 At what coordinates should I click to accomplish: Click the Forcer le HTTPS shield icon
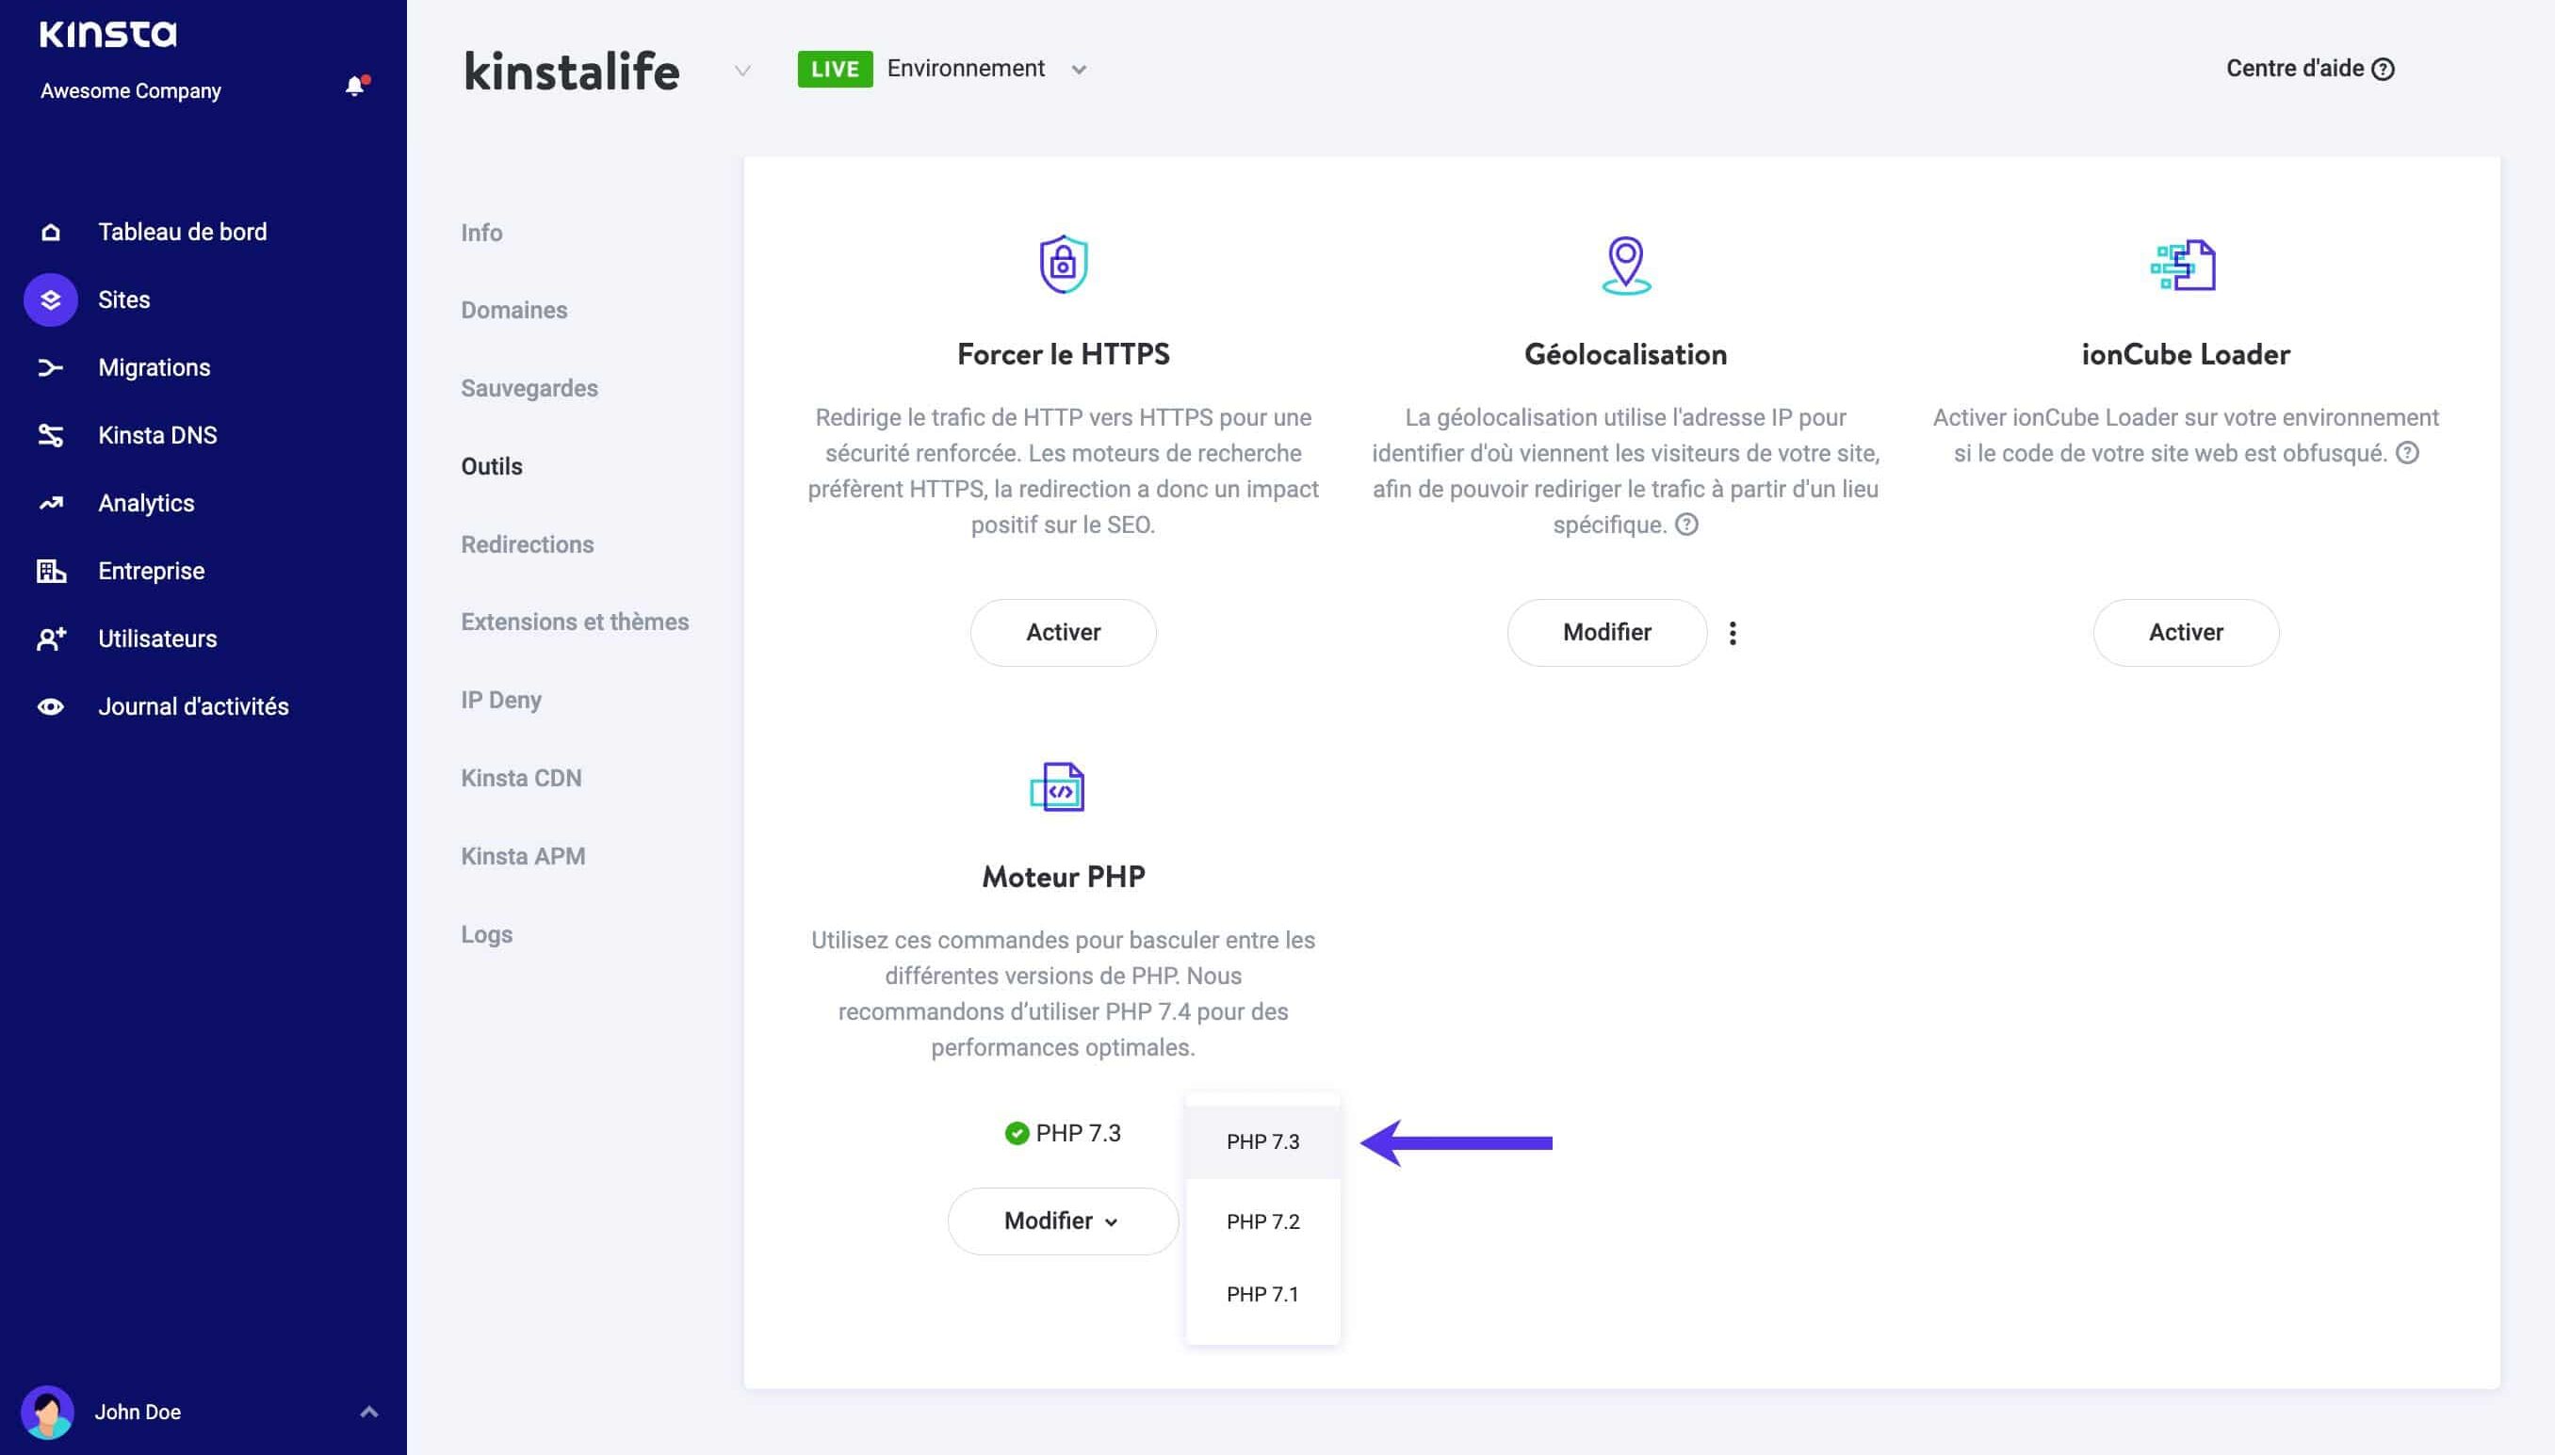click(x=1063, y=264)
